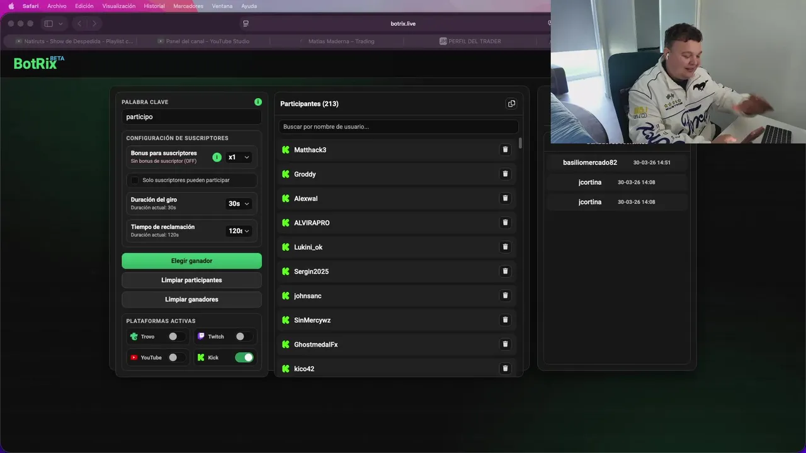Click participant name johnsanc
The height and width of the screenshot is (453, 806).
pos(308,296)
